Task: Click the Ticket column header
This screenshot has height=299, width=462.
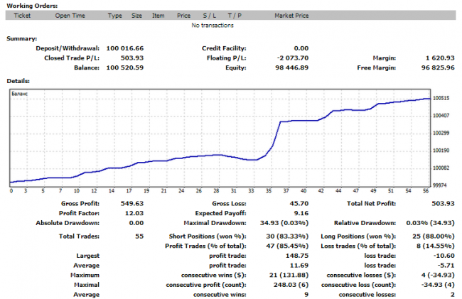Action: tap(23, 15)
